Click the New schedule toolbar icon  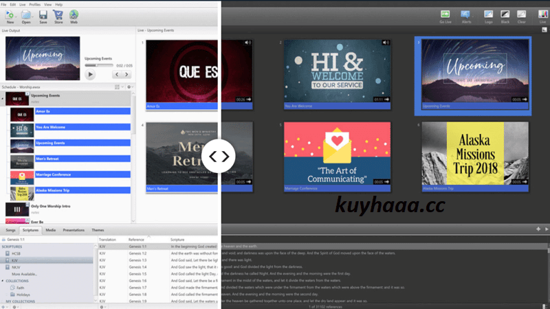coord(10,16)
